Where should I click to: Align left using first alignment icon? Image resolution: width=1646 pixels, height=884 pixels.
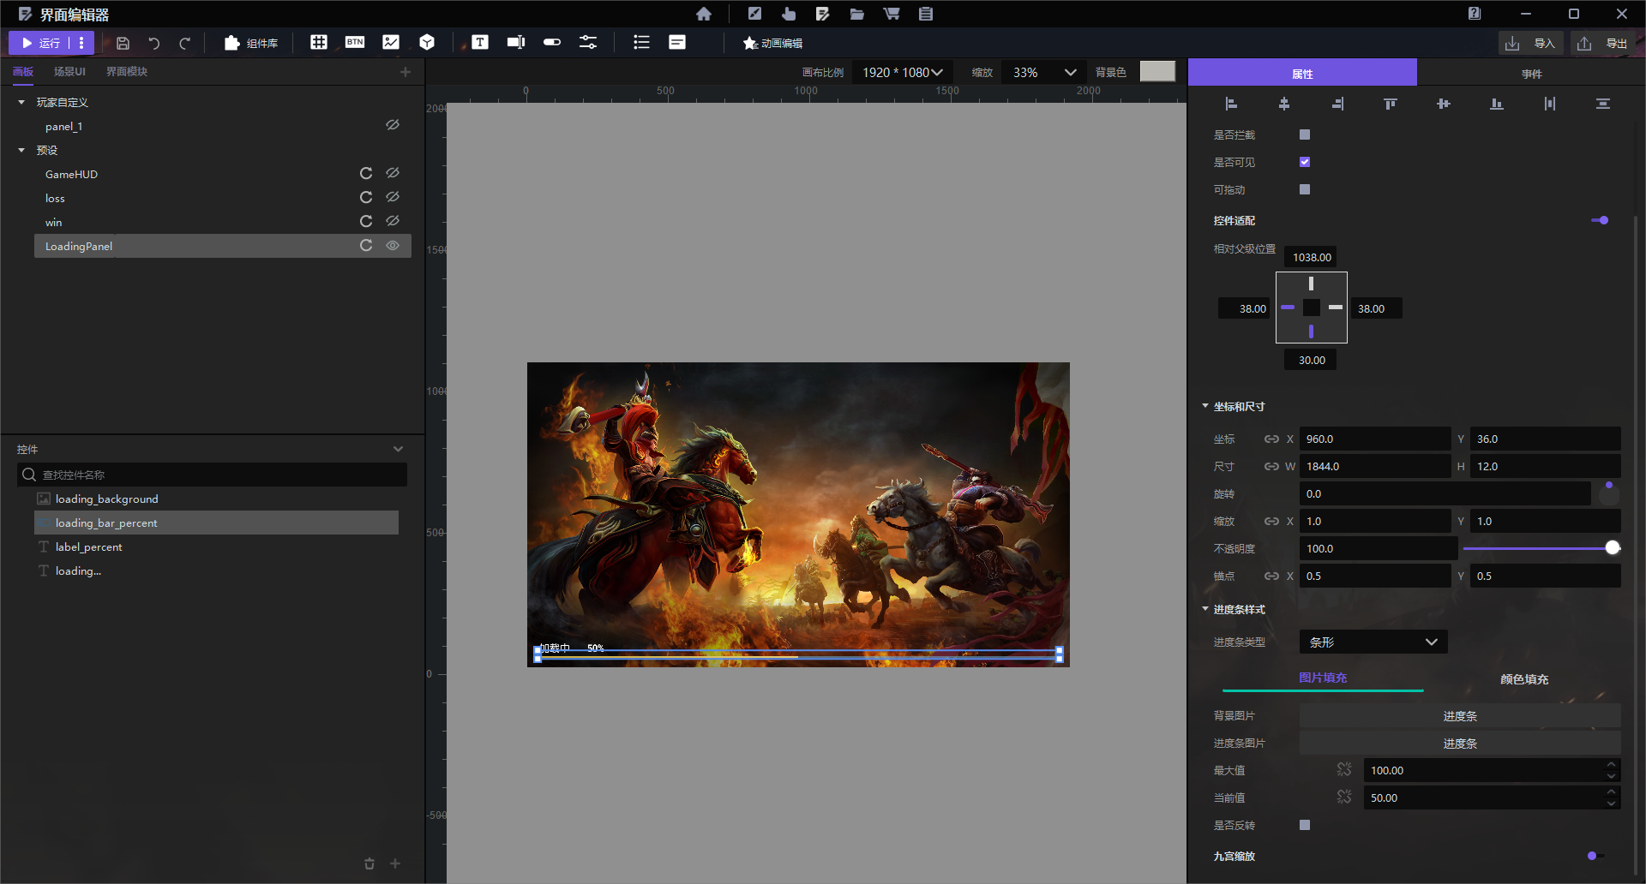1231,104
